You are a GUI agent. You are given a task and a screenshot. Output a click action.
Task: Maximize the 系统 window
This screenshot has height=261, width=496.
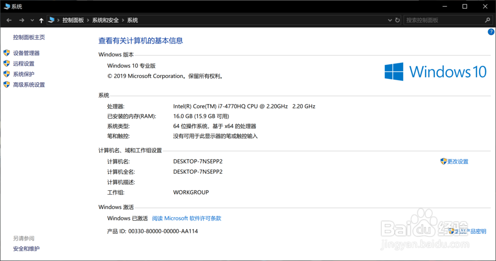[465, 6]
